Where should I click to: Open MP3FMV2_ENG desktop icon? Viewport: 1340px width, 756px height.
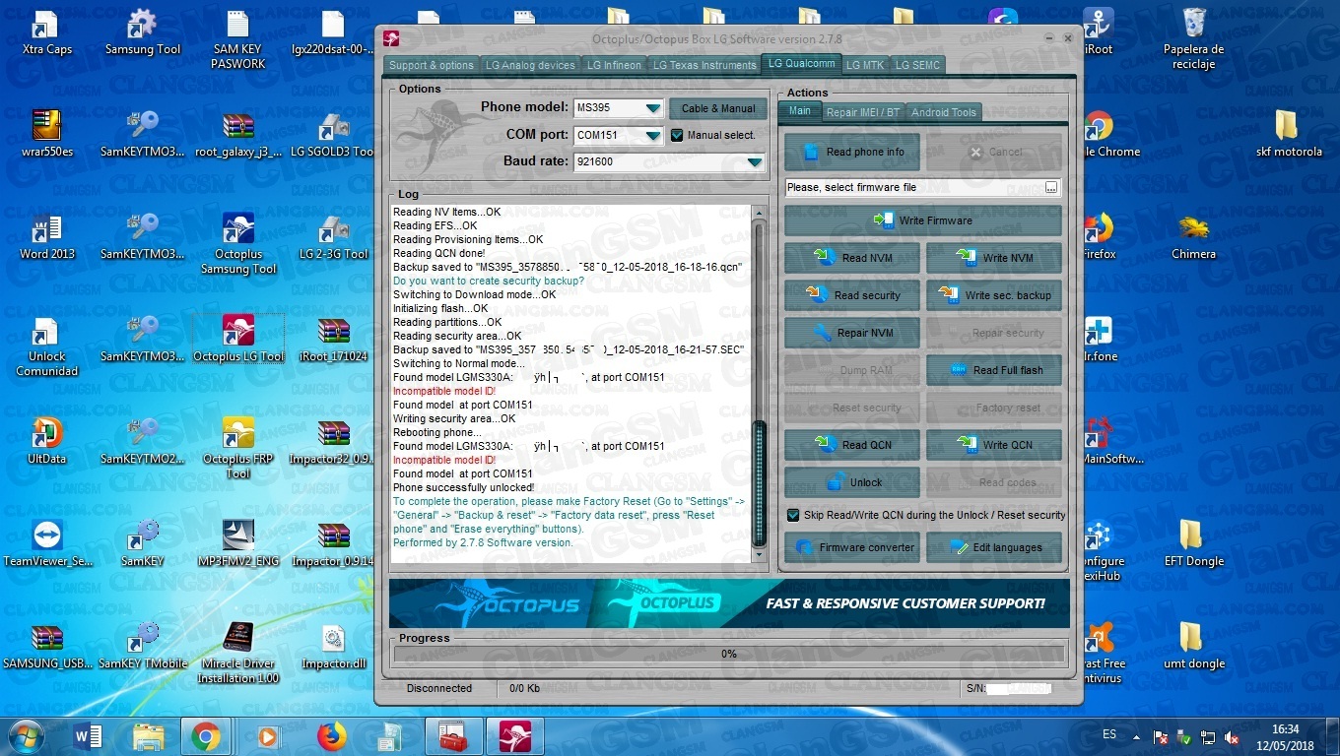point(238,543)
